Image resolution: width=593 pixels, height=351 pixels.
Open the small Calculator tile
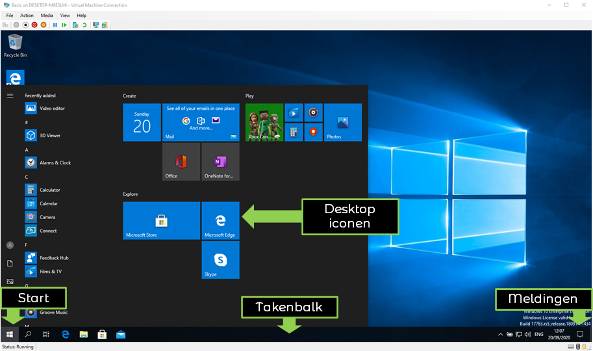[x=294, y=132]
